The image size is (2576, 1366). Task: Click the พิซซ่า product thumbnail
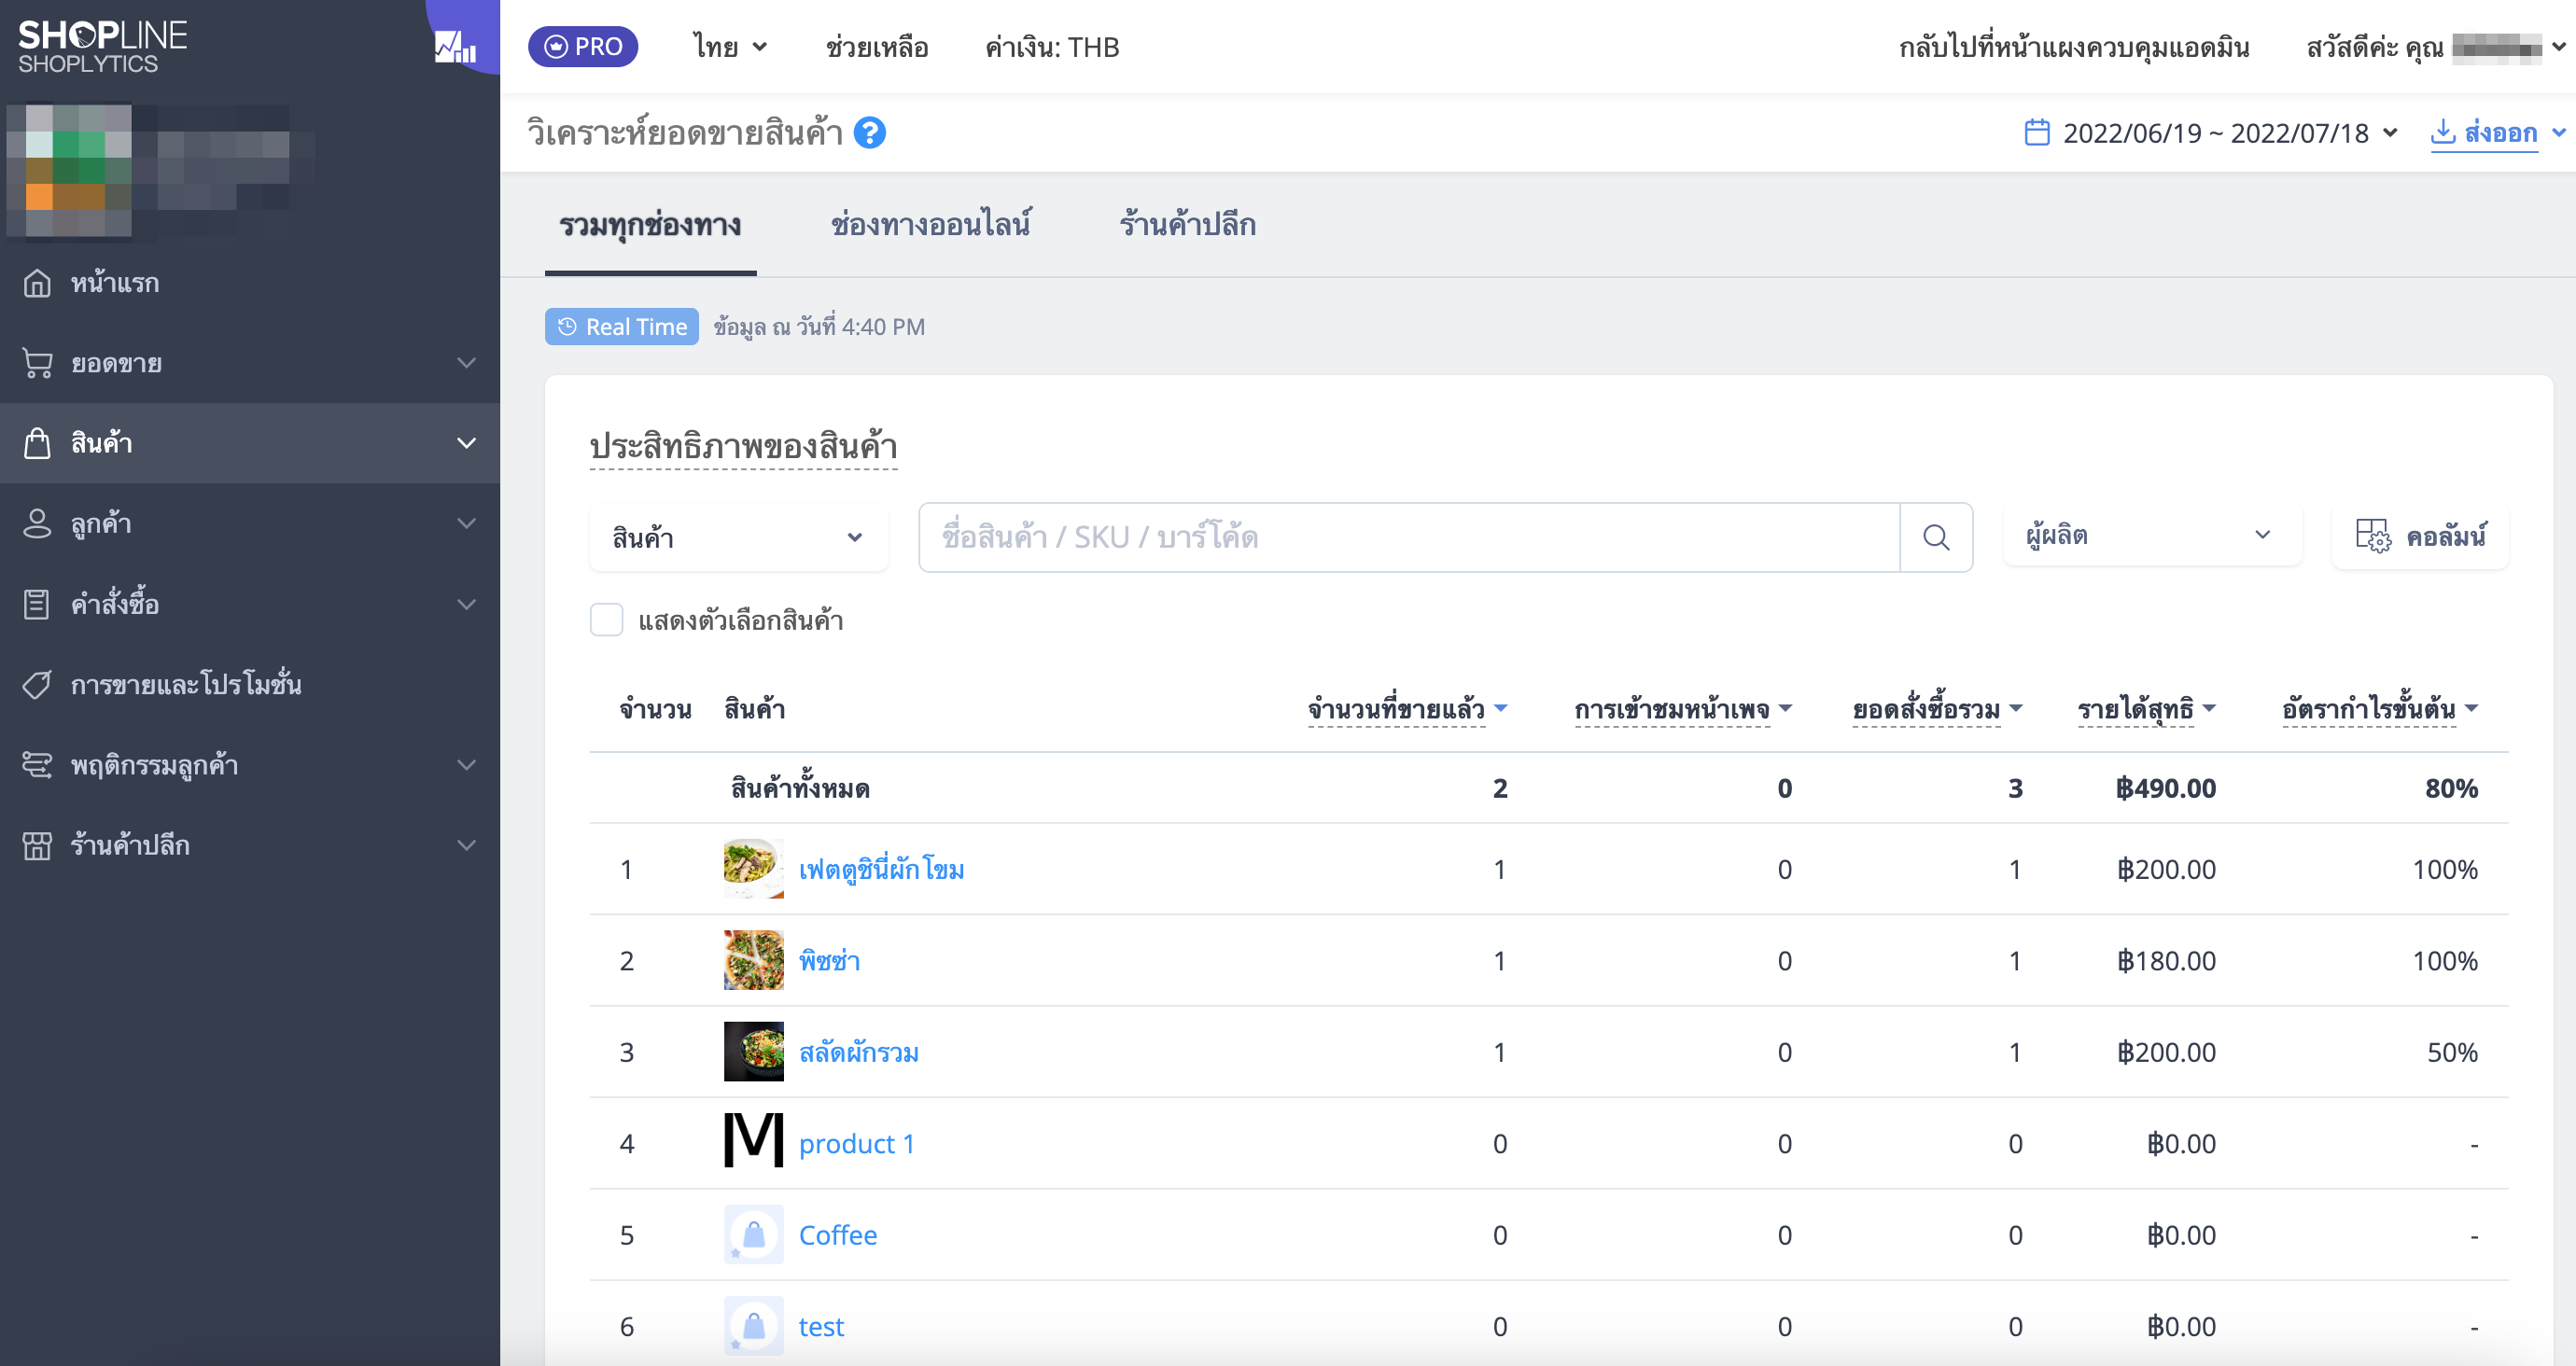pyautogui.click(x=753, y=960)
